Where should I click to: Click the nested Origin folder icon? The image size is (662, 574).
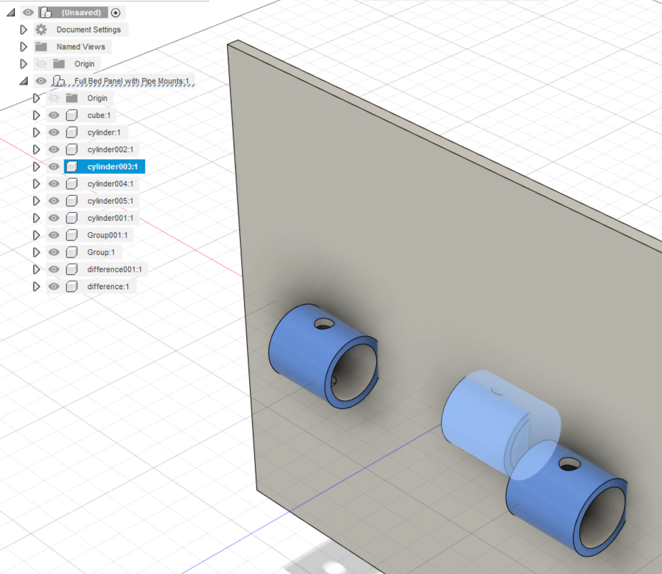click(x=72, y=98)
